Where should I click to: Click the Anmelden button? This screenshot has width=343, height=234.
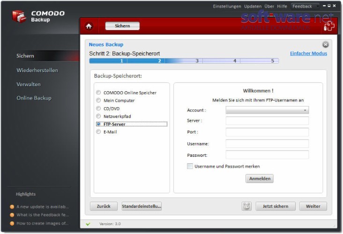pos(260,178)
